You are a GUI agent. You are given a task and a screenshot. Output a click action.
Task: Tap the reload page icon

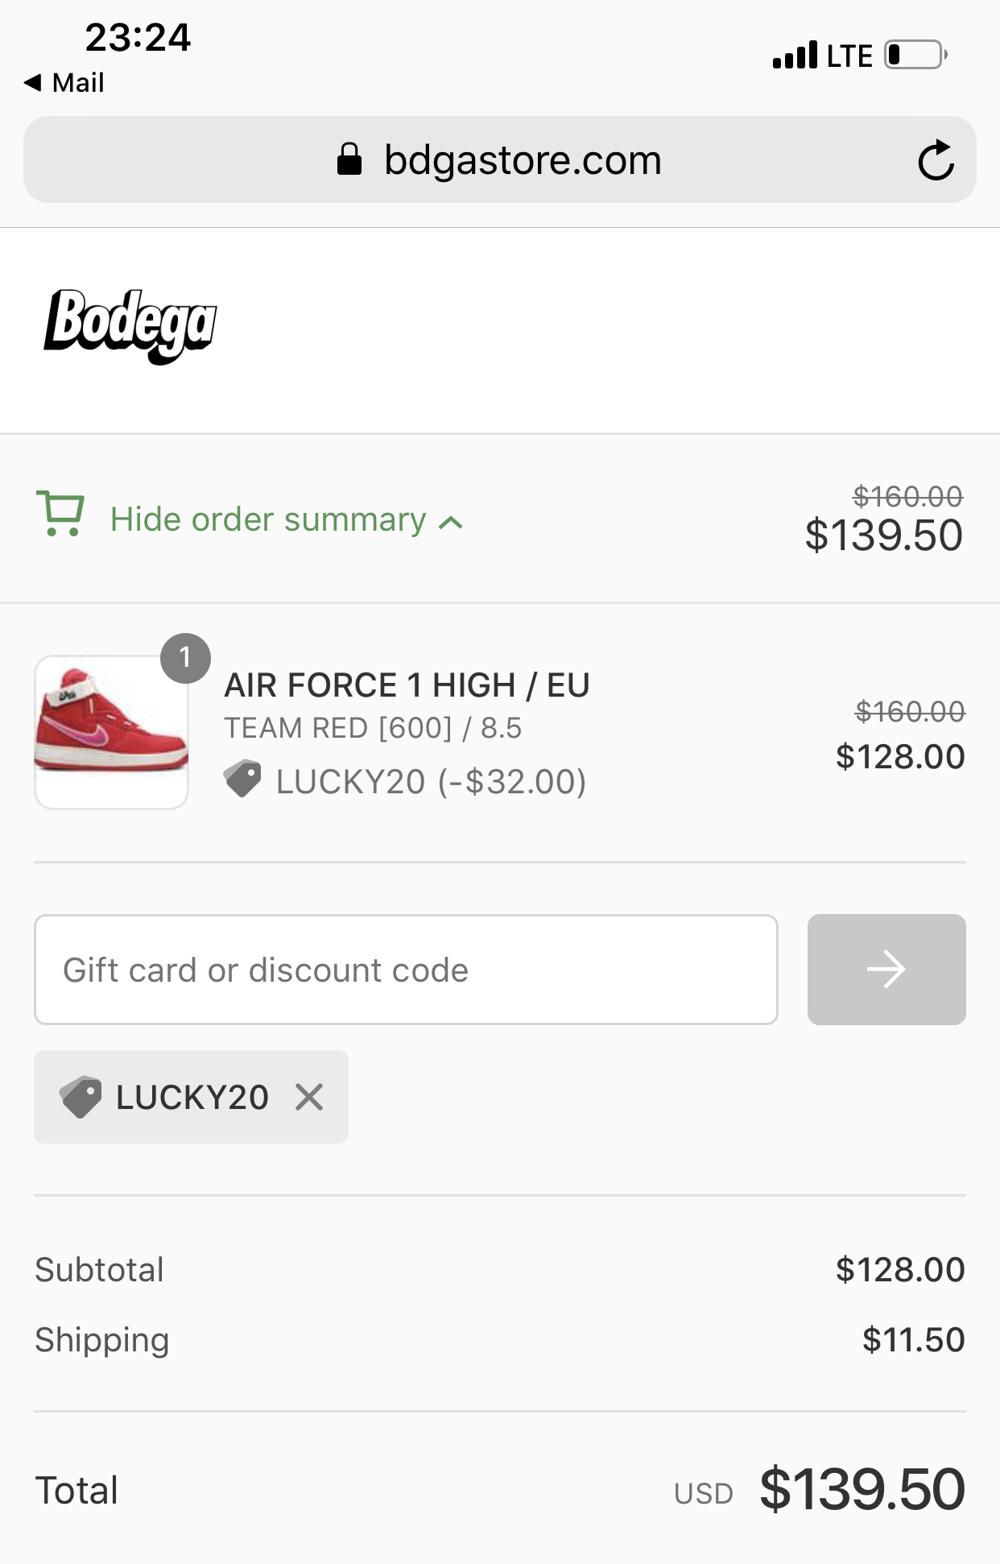click(936, 160)
